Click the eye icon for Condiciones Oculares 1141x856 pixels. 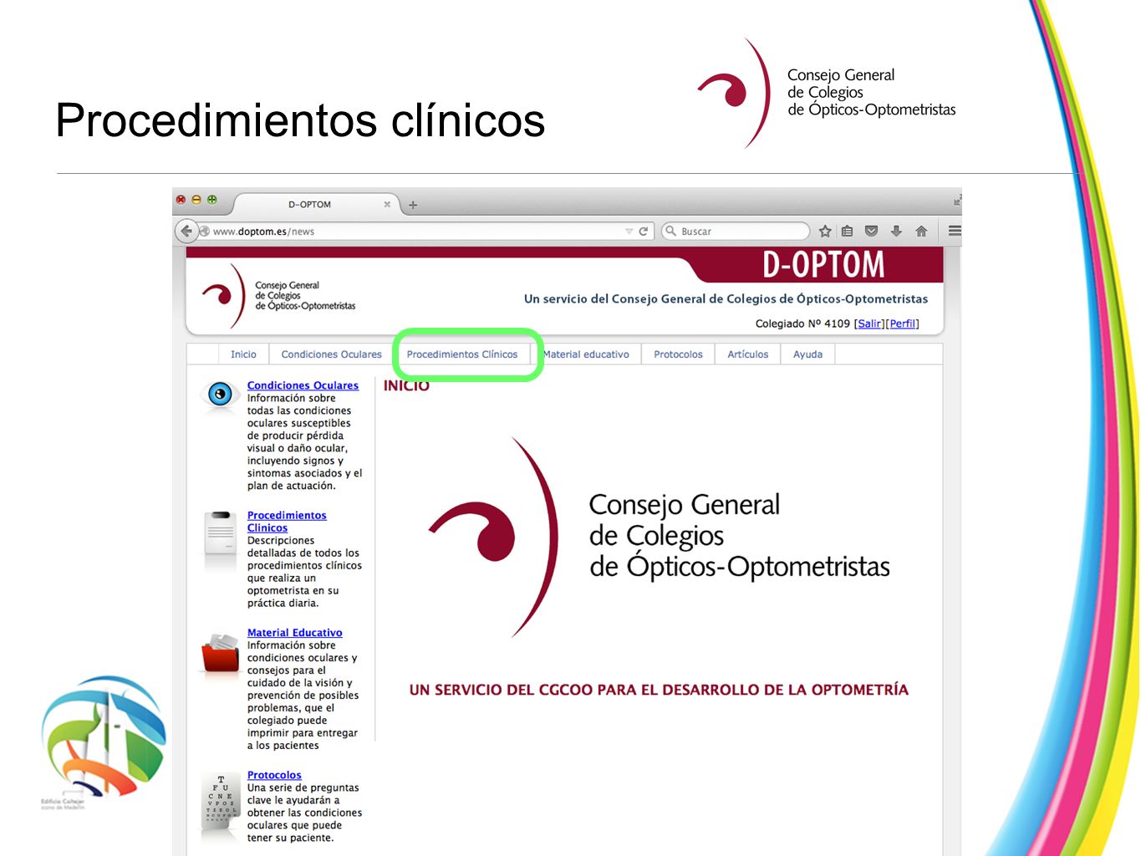(220, 395)
